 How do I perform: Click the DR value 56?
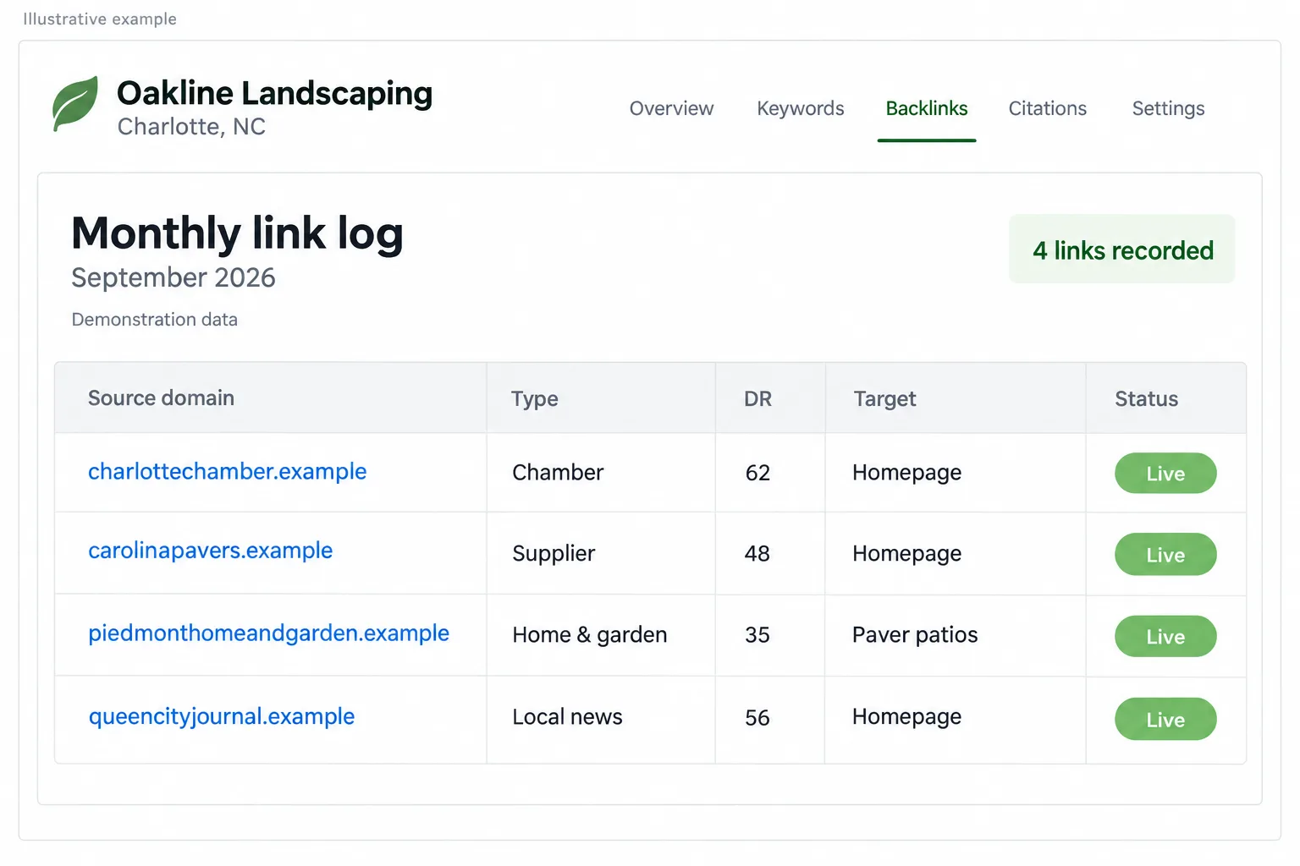[757, 718]
